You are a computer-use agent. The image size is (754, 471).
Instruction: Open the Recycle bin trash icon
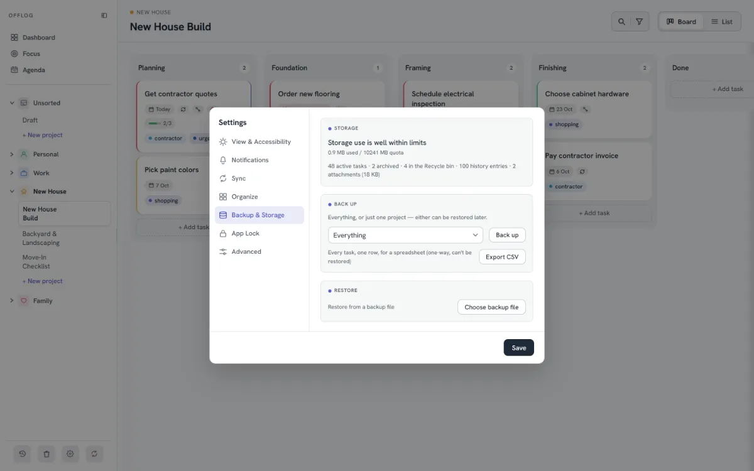pyautogui.click(x=46, y=453)
